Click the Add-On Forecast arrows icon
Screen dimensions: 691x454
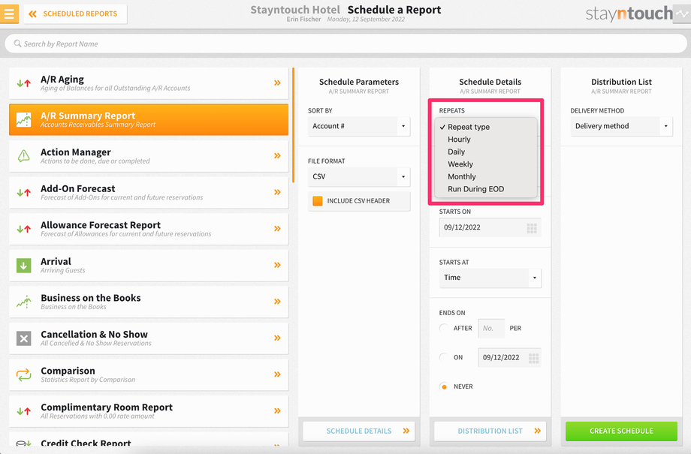coord(24,192)
